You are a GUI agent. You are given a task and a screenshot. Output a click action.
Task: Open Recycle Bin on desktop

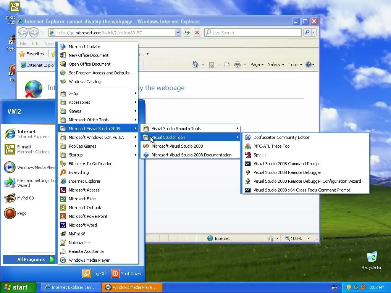(372, 260)
